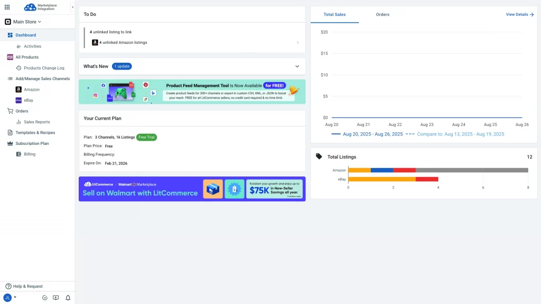Expand the What's New section chevron
This screenshot has height=304, width=541.
(297, 66)
